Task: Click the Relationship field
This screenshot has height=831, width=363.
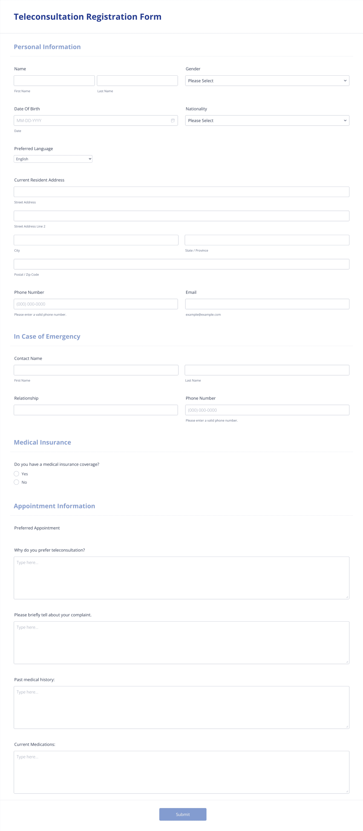Action: tap(96, 410)
